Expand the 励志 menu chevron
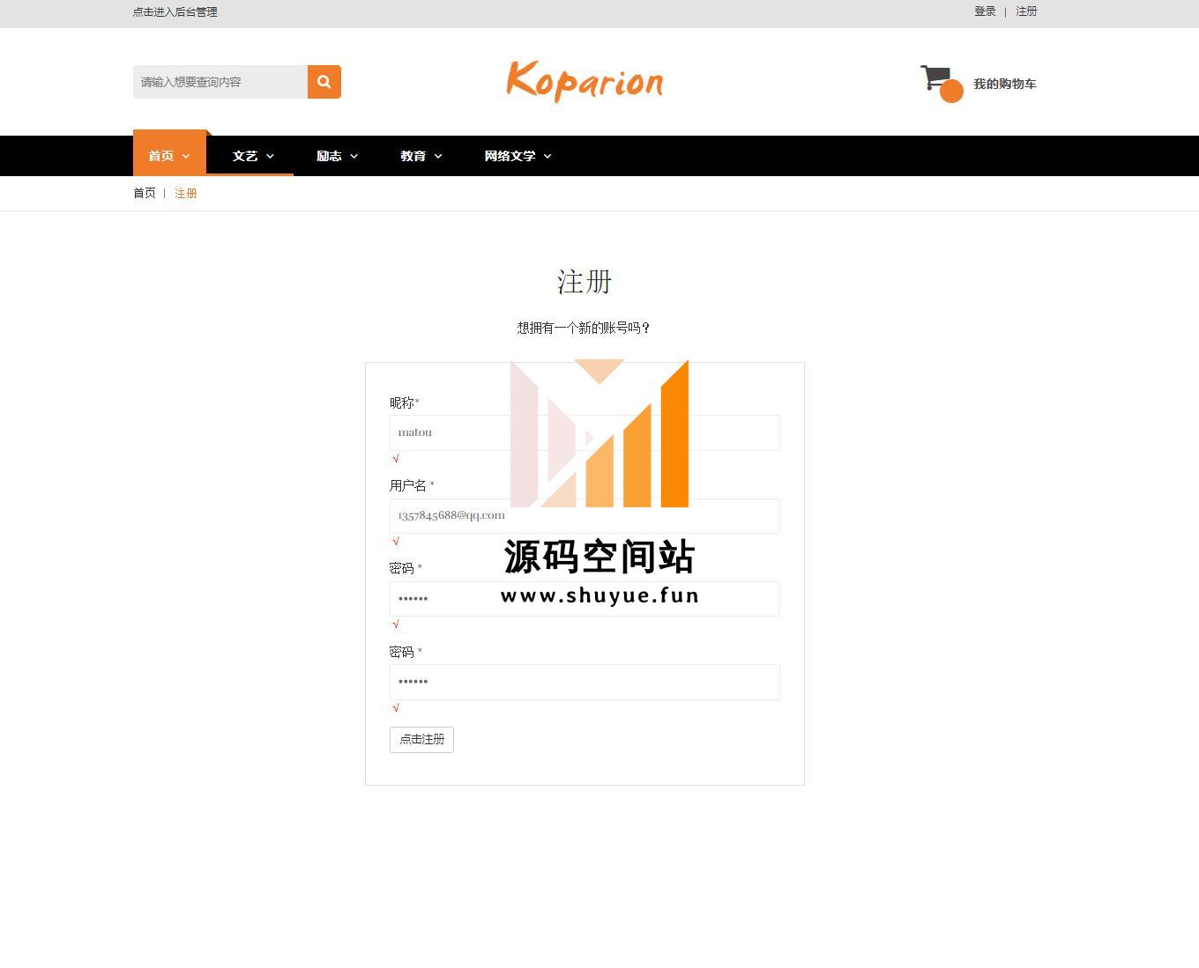This screenshot has width=1199, height=968. click(354, 156)
